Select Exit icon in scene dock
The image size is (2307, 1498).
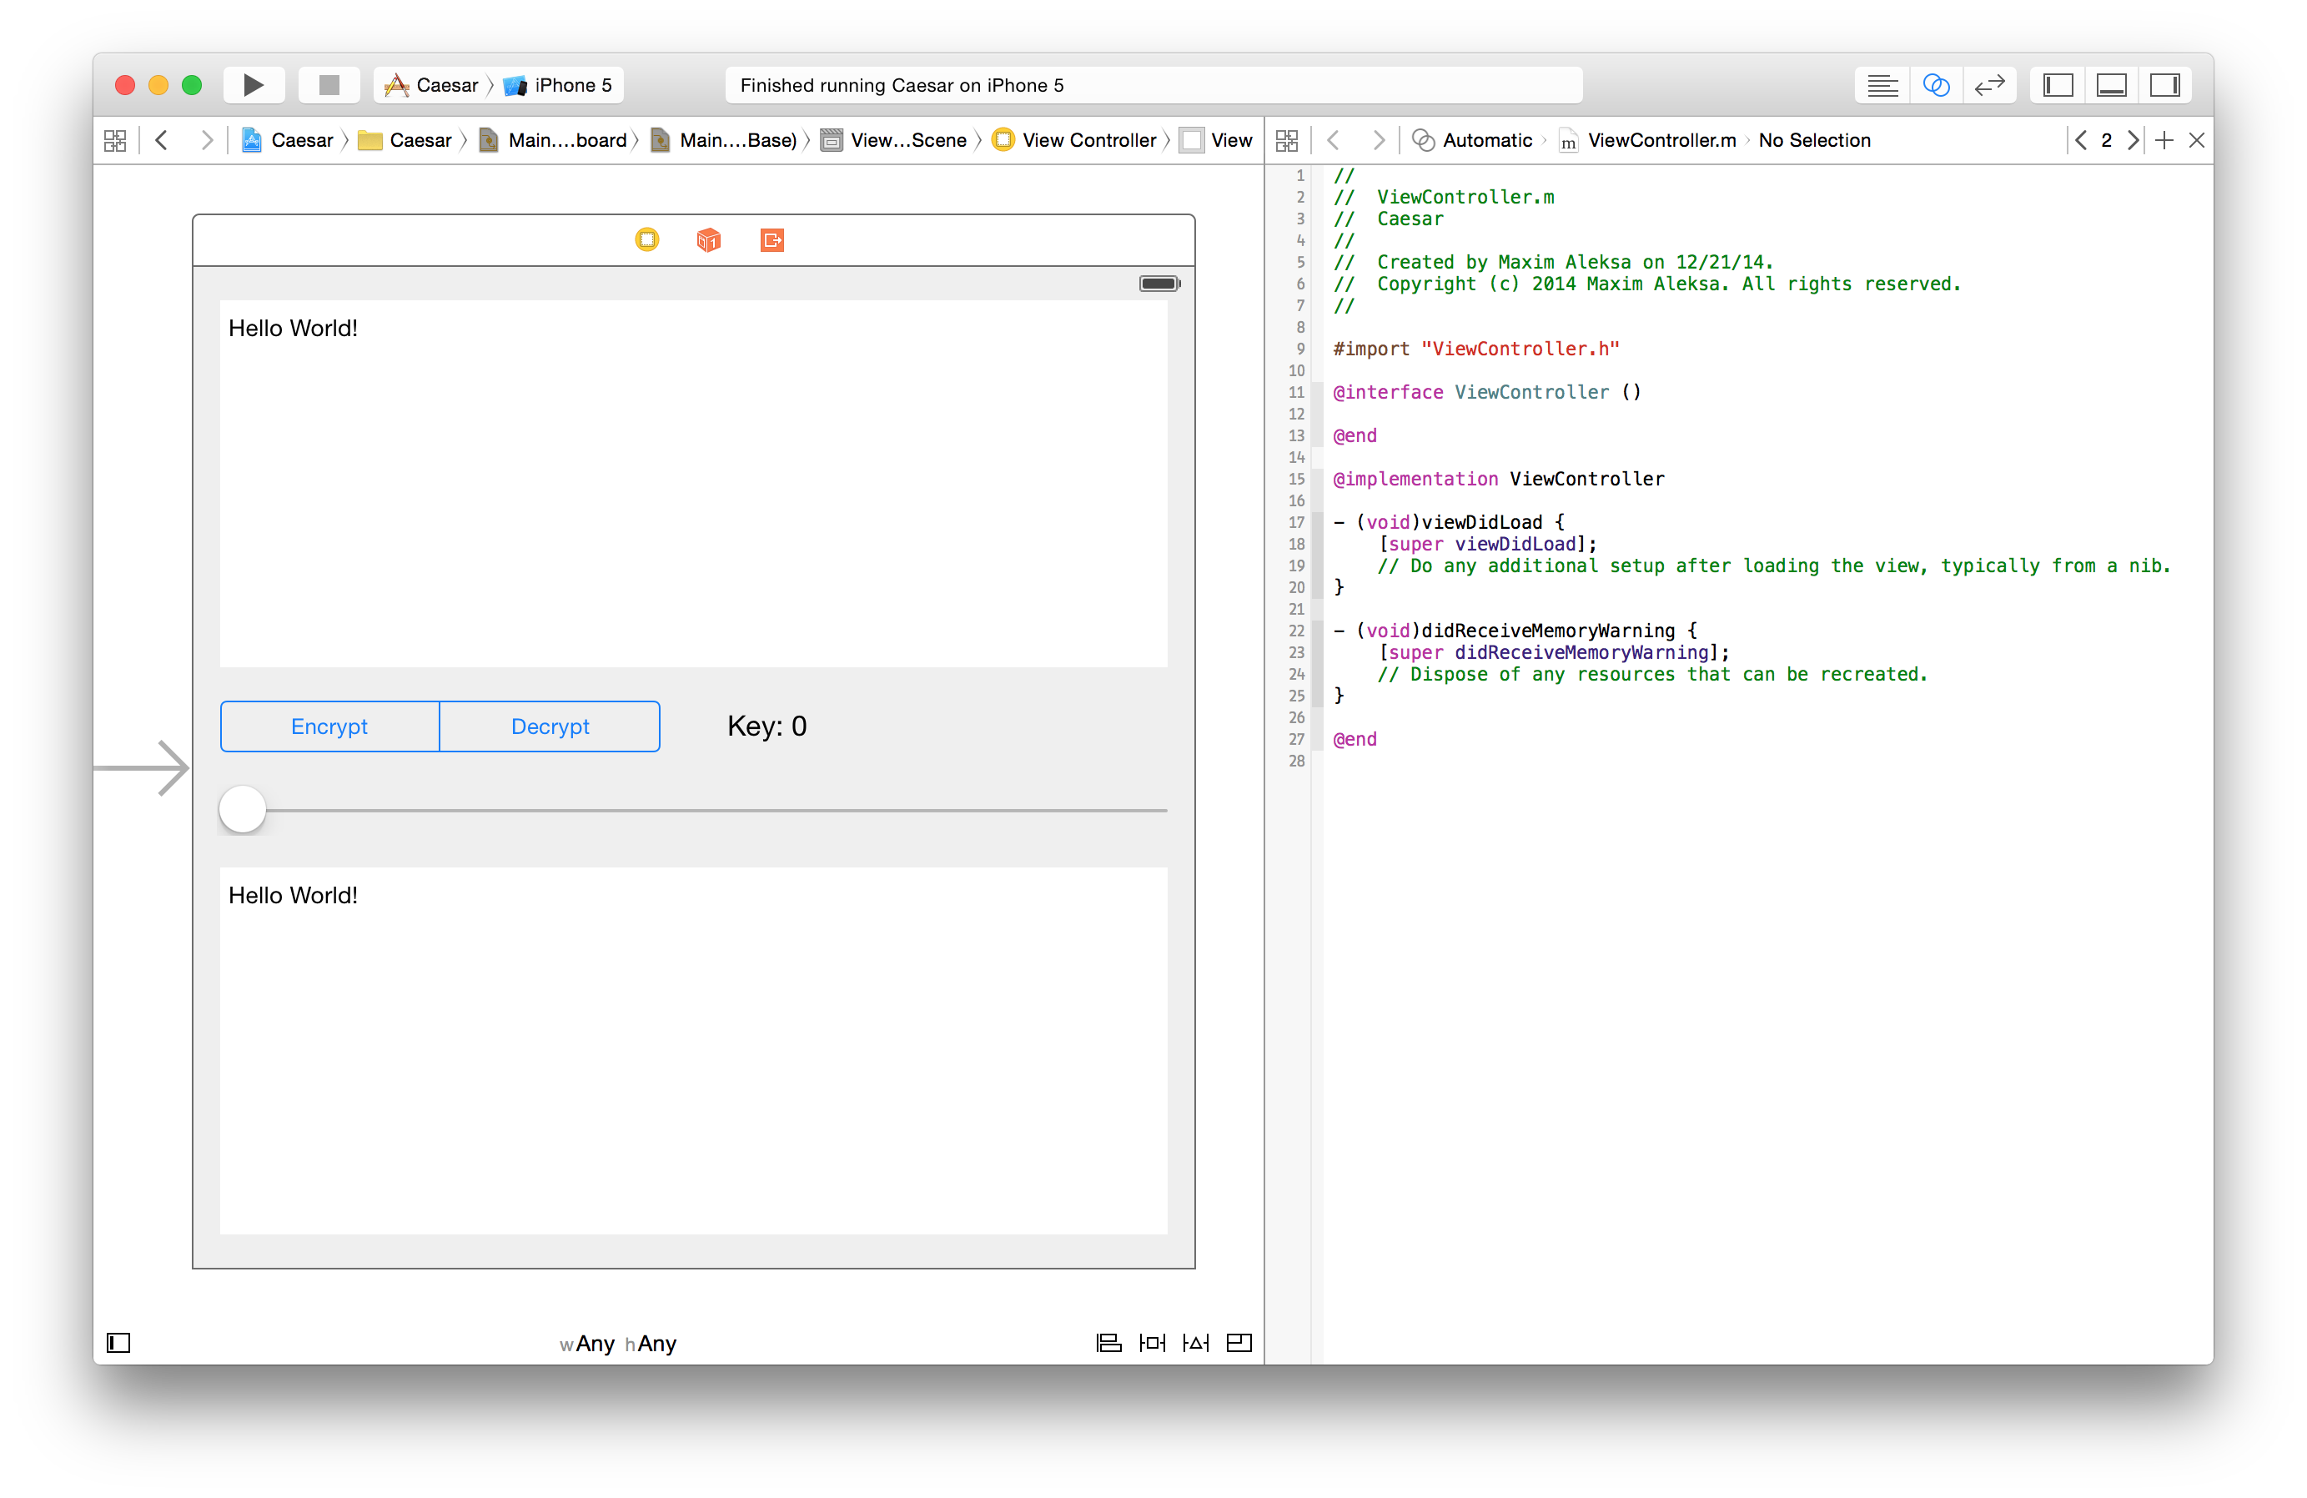click(772, 239)
